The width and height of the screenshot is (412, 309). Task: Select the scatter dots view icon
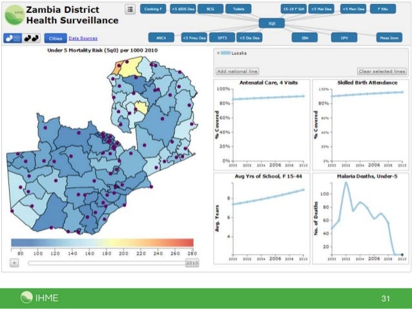(x=32, y=38)
